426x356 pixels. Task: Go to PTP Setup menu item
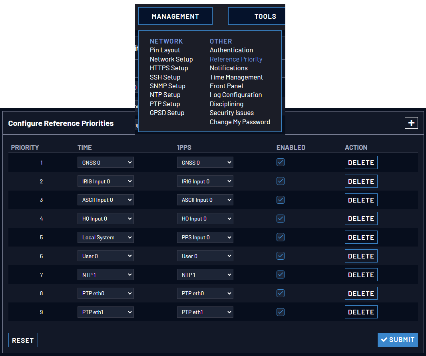point(165,104)
